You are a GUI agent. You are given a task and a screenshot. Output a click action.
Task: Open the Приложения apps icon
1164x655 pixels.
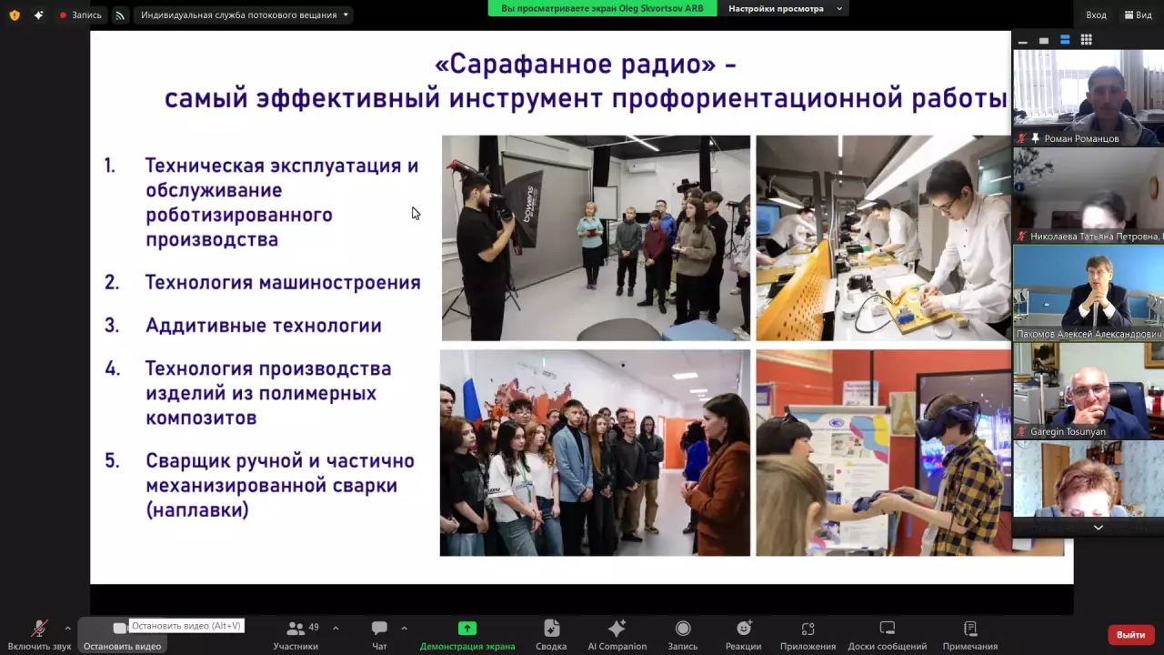tap(808, 634)
